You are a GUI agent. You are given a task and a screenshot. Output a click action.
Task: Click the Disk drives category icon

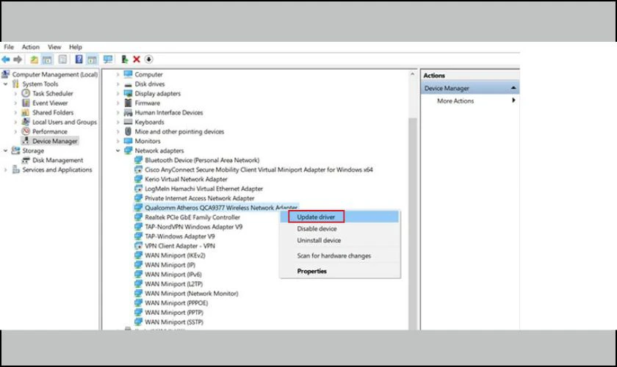(x=128, y=84)
